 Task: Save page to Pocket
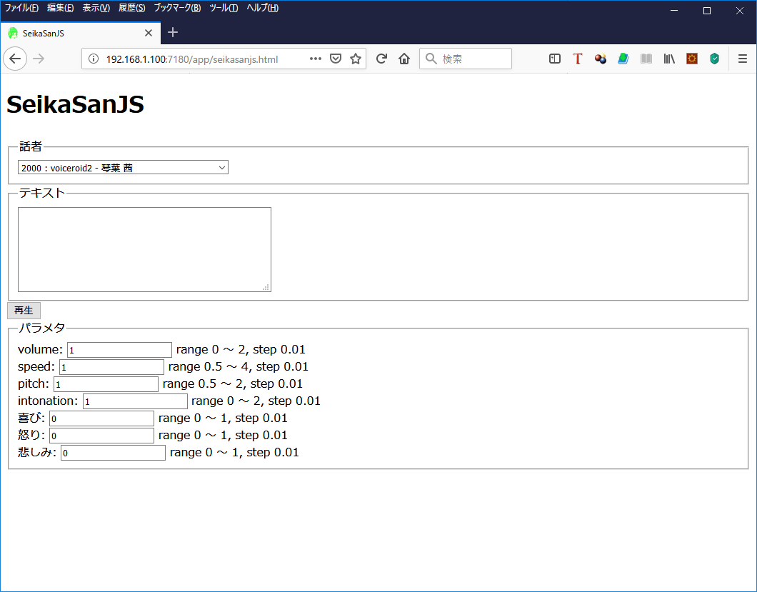pyautogui.click(x=336, y=59)
